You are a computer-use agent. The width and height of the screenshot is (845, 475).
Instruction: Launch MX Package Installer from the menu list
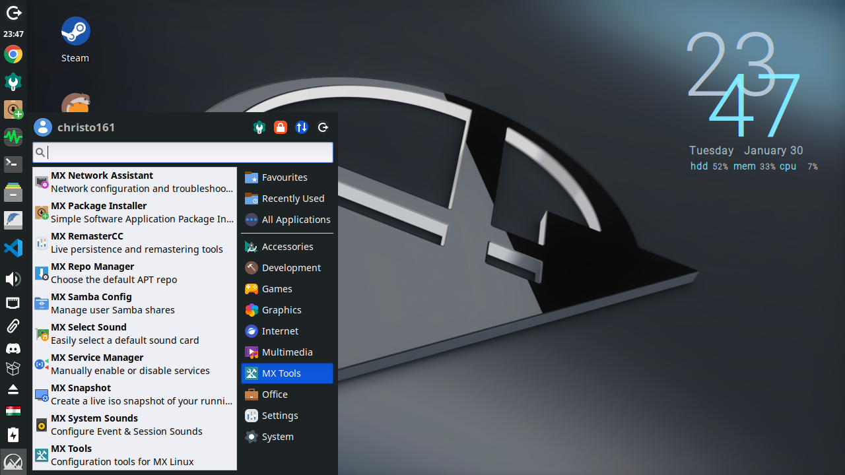[135, 212]
